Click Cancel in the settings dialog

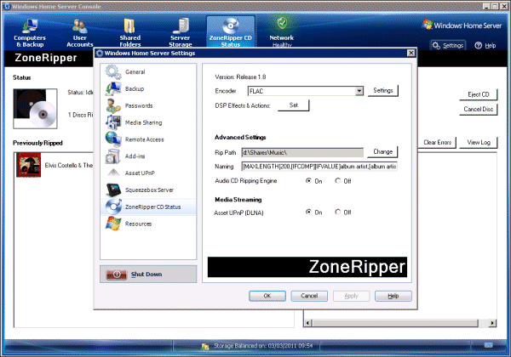(x=309, y=296)
